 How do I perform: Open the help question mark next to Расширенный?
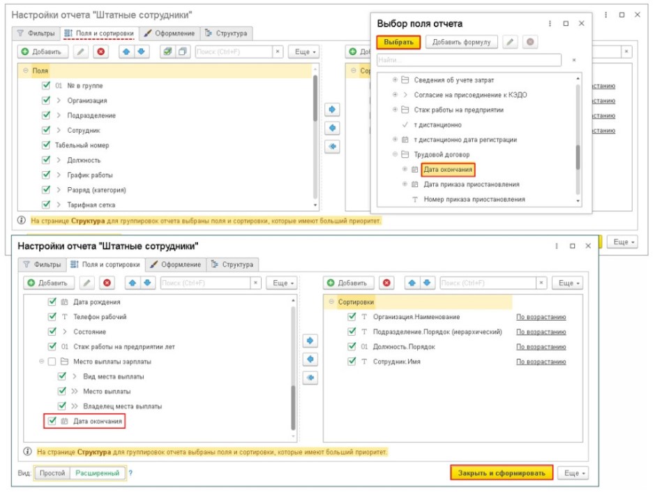pyautogui.click(x=130, y=473)
